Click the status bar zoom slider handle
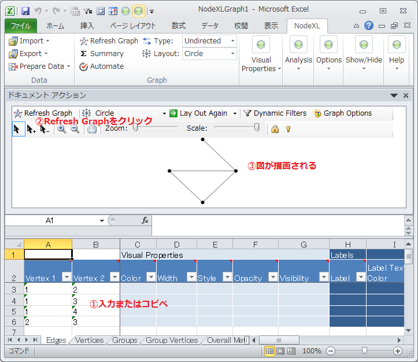The image size is (418, 362). pos(364,351)
